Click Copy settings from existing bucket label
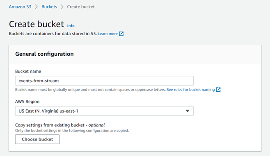Image resolution: width=270 pixels, height=156 pixels. click(60, 125)
